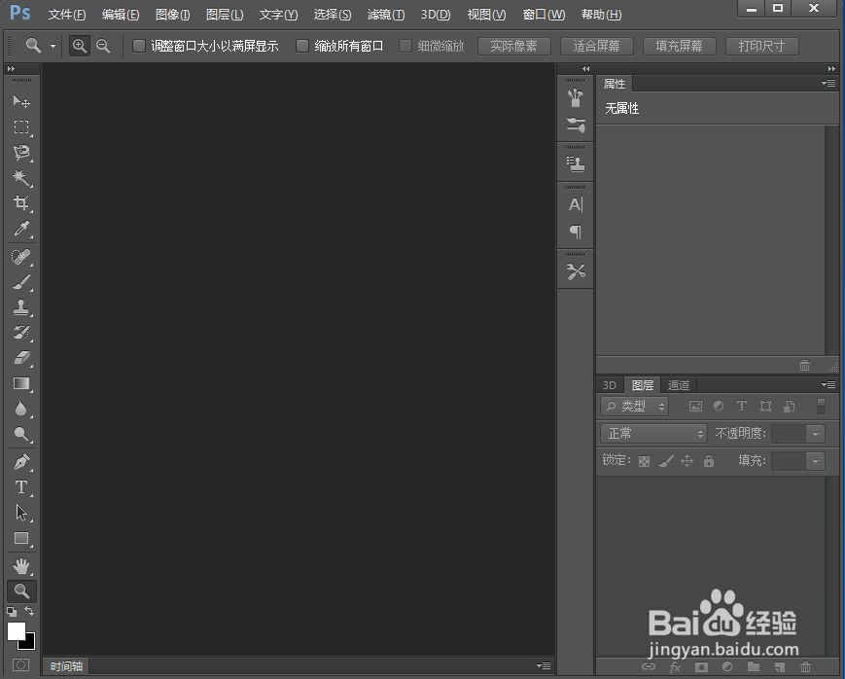This screenshot has width=845, height=679.
Task: Open the 不透明度 opacity dropdown
Action: click(x=817, y=432)
